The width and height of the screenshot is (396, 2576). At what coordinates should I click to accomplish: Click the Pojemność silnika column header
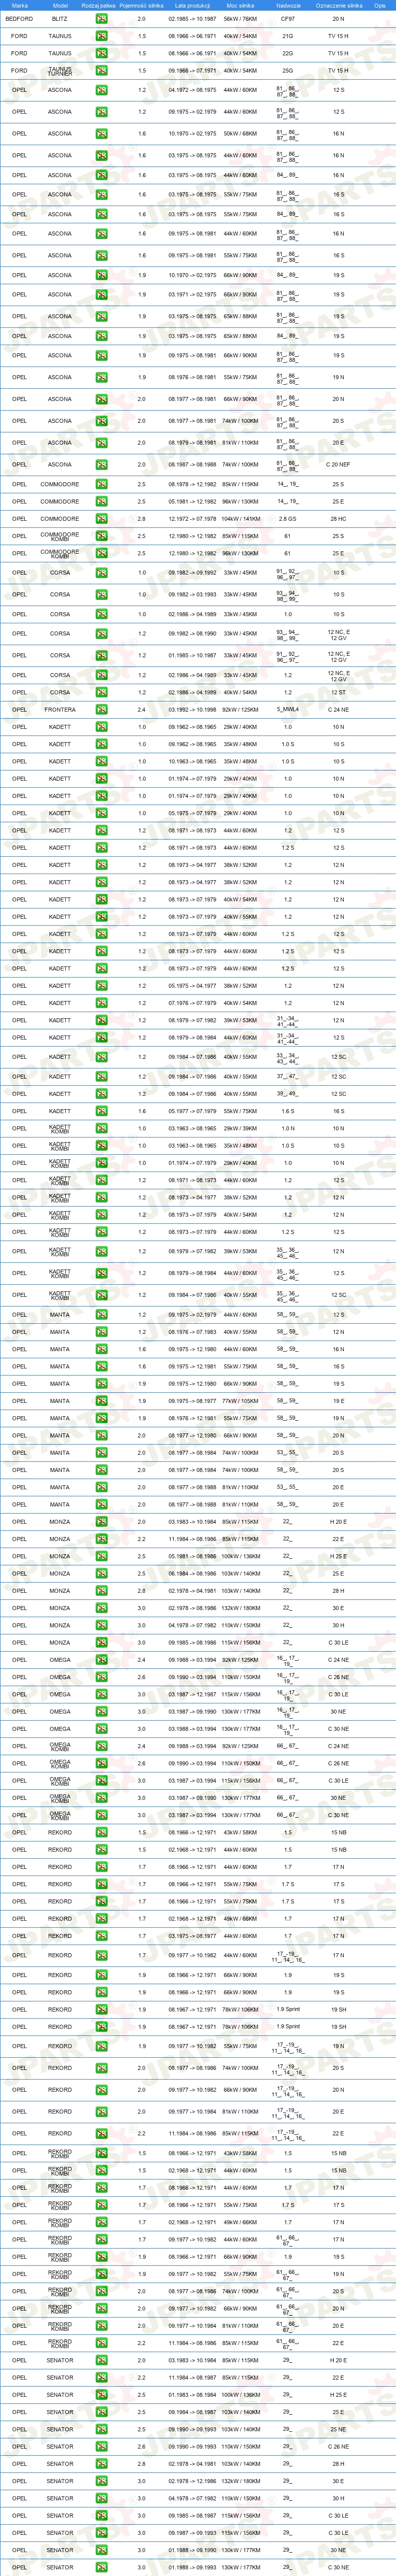pyautogui.click(x=142, y=5)
